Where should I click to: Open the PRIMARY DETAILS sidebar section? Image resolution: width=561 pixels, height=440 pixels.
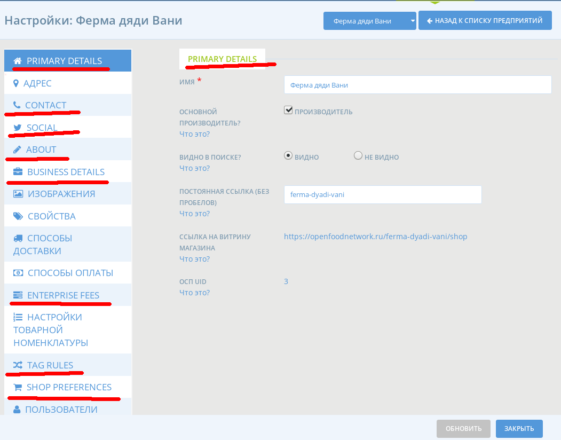coord(68,61)
